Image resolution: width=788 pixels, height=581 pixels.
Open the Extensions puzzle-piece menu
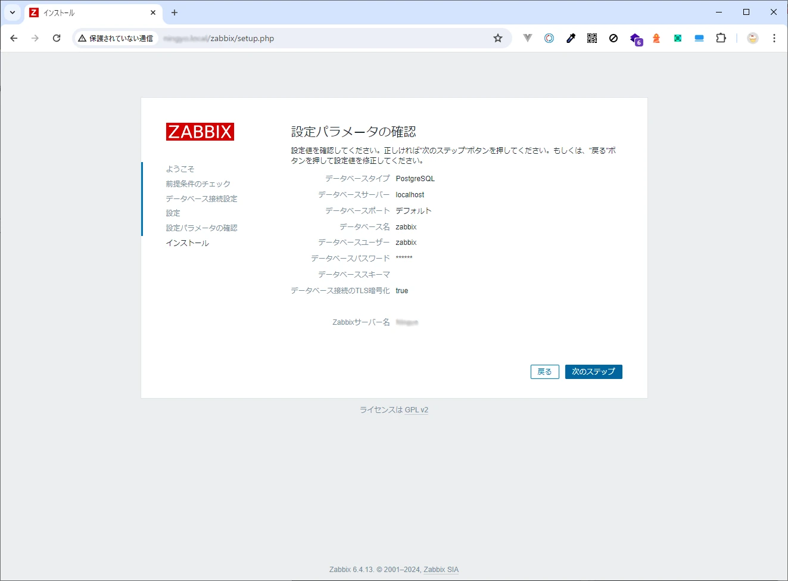click(x=721, y=38)
